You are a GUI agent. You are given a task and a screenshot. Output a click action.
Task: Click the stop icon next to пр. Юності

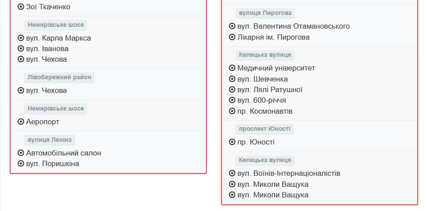tap(232, 142)
